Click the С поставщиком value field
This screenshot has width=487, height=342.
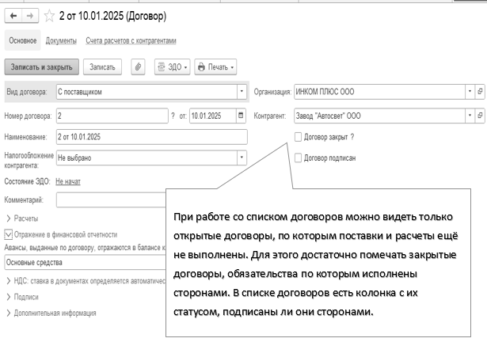click(x=147, y=92)
